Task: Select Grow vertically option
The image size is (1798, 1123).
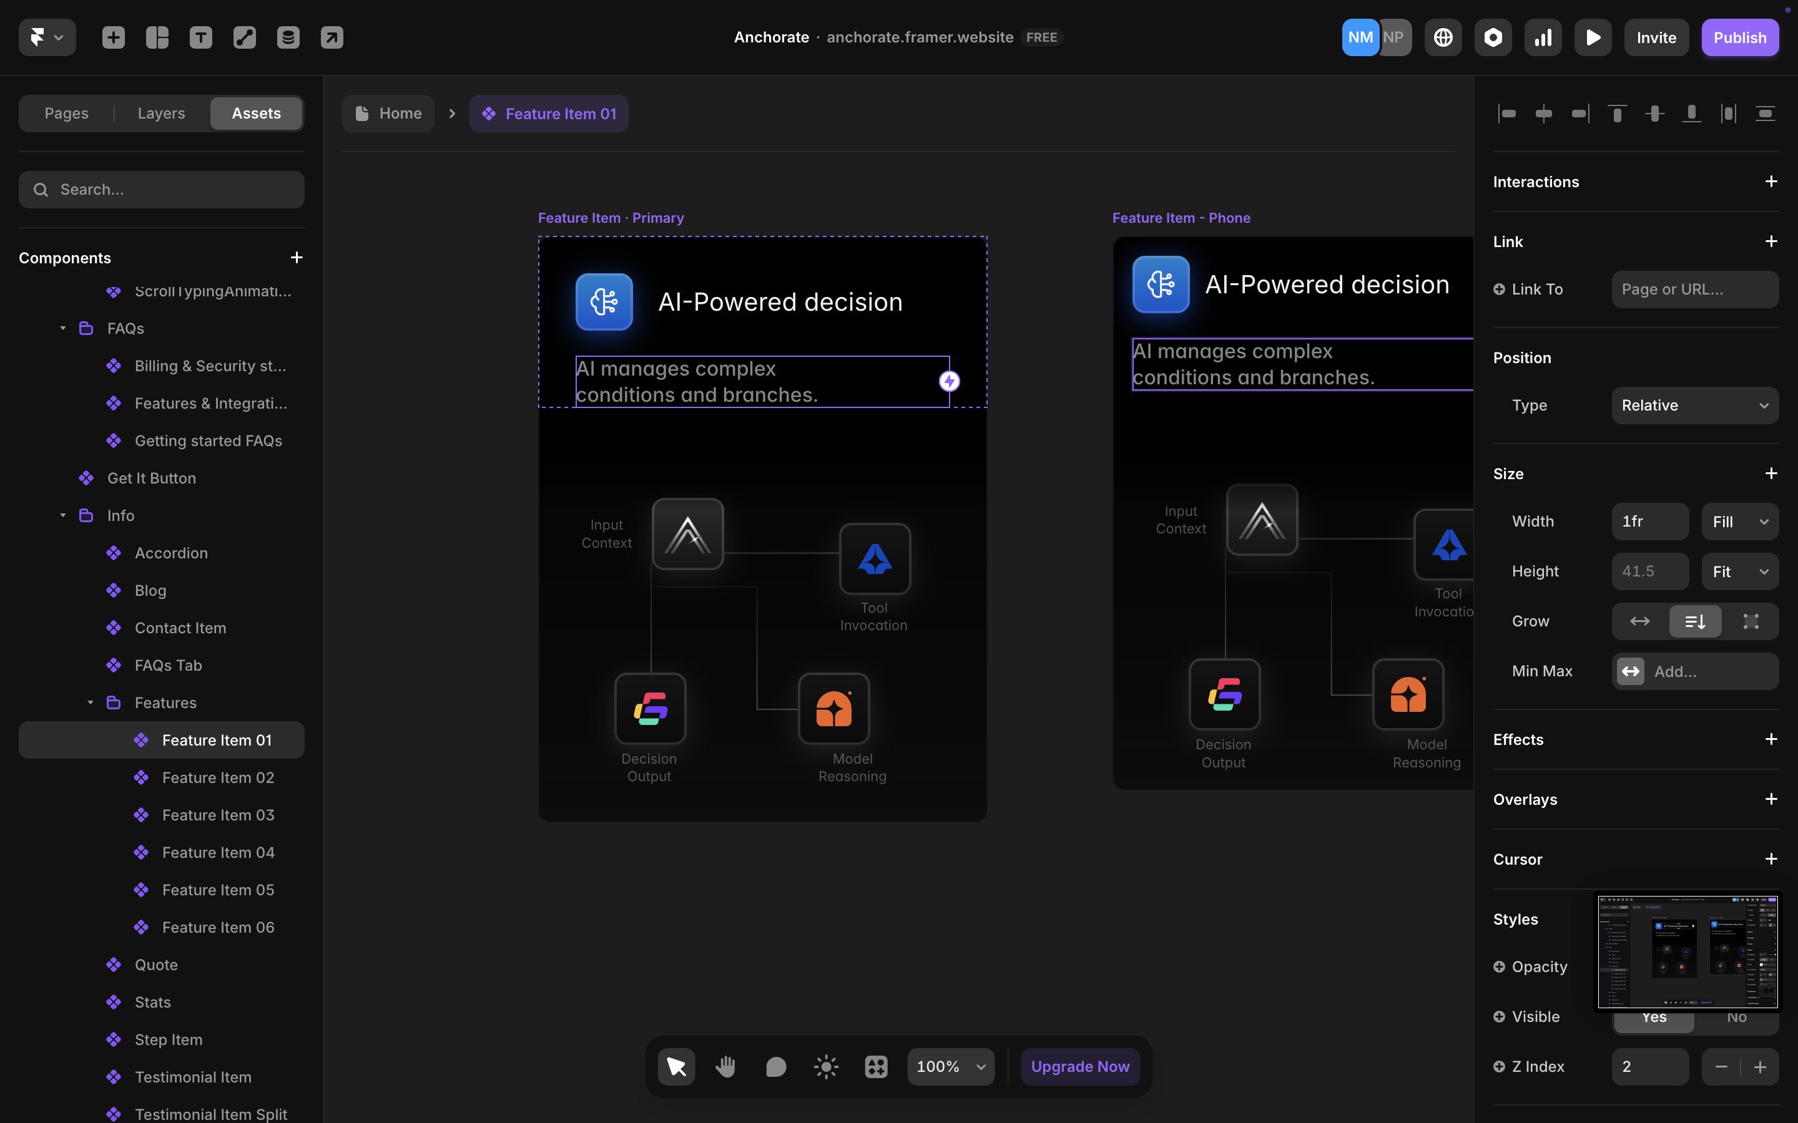Action: pyautogui.click(x=1695, y=621)
